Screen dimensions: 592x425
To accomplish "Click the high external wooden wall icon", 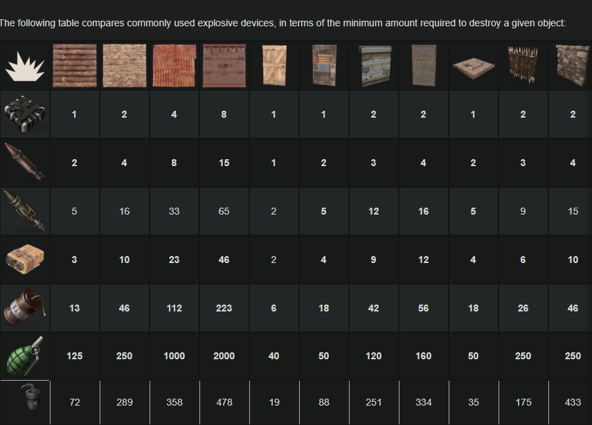I will point(523,66).
